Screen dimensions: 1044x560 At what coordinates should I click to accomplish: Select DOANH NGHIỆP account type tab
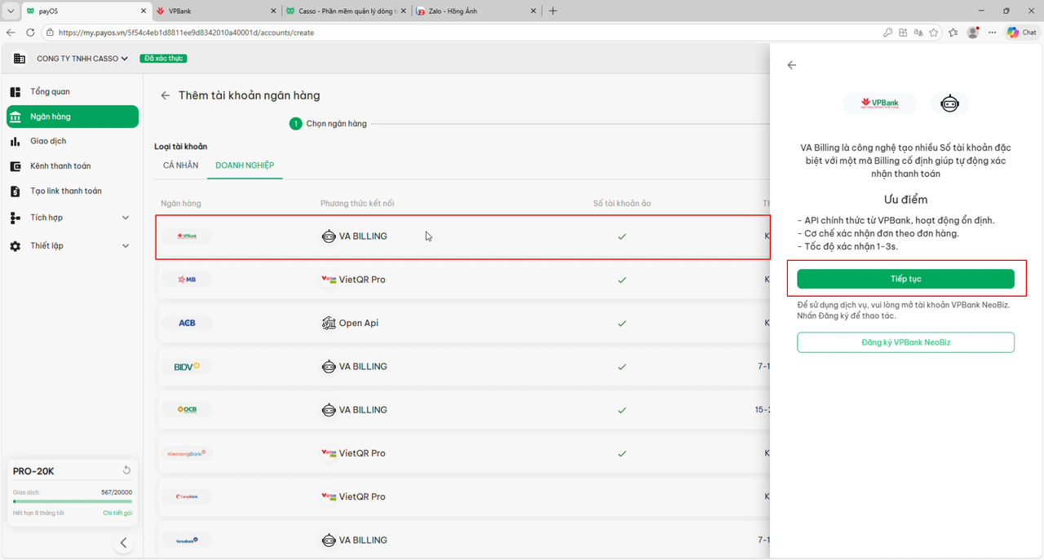click(245, 165)
